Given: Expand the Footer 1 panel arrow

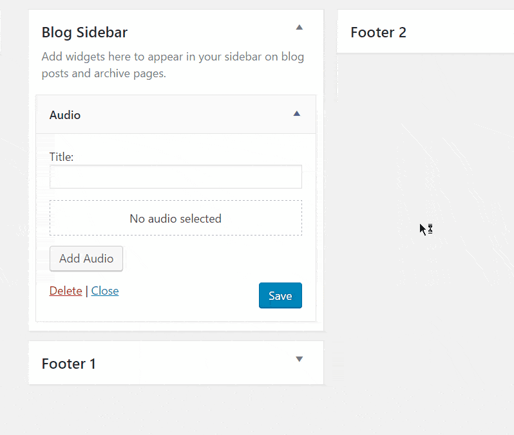Looking at the screenshot, I should [299, 359].
